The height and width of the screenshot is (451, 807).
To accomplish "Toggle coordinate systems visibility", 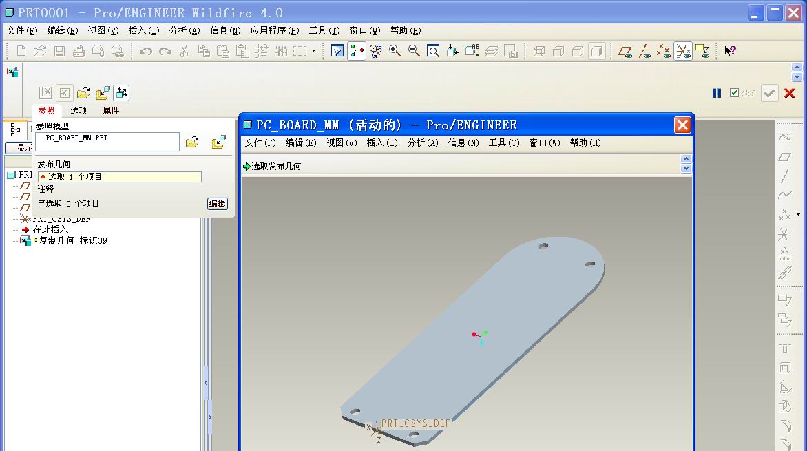I will 683,51.
